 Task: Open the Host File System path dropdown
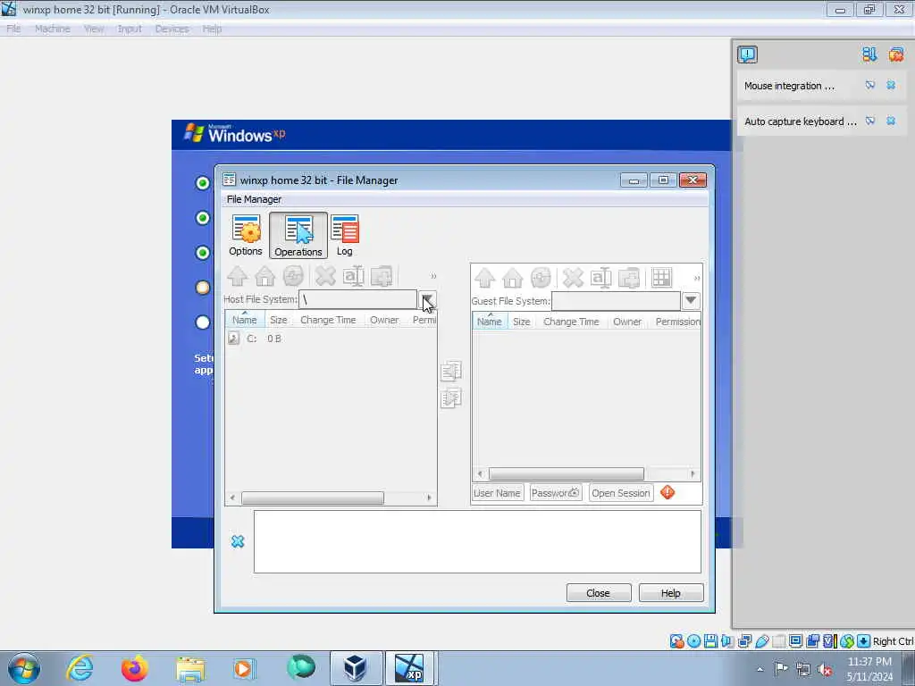(x=427, y=300)
